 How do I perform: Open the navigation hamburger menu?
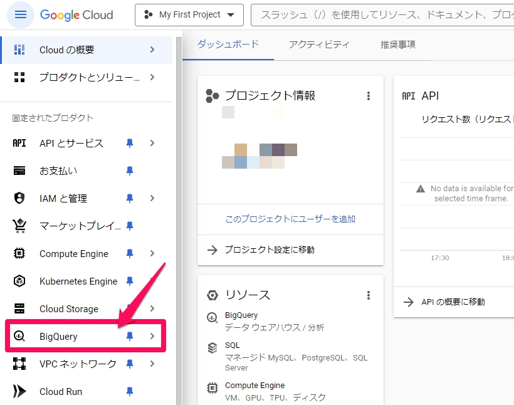(x=21, y=14)
